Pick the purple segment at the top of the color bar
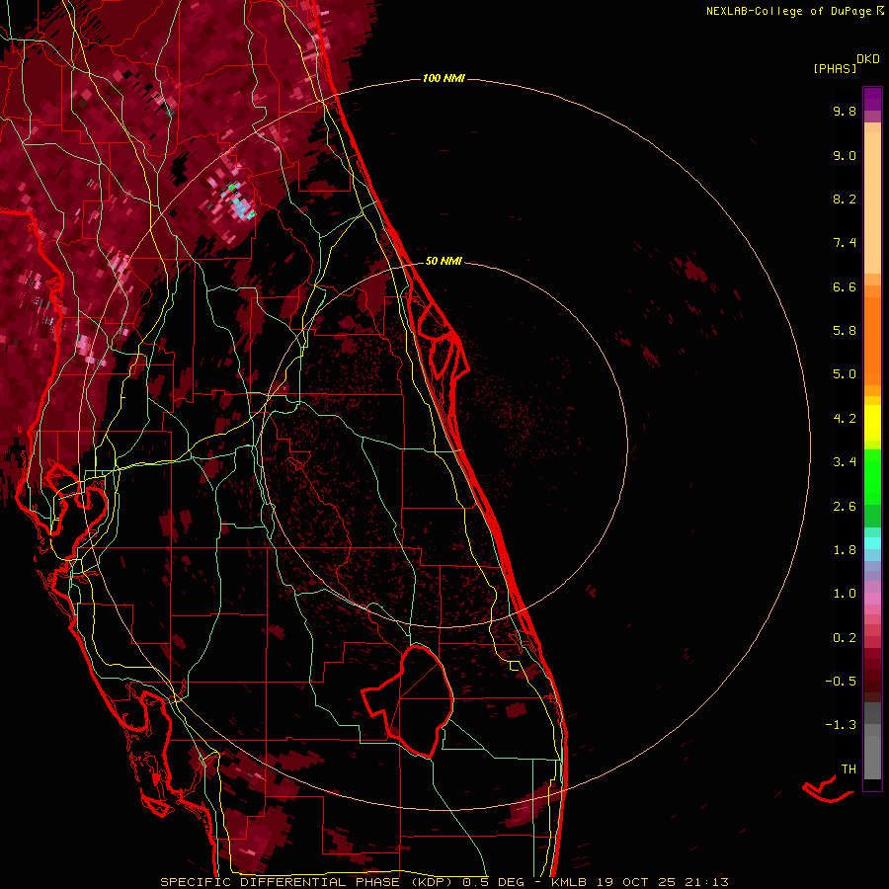Viewport: 889px width, 889px height. 872,99
